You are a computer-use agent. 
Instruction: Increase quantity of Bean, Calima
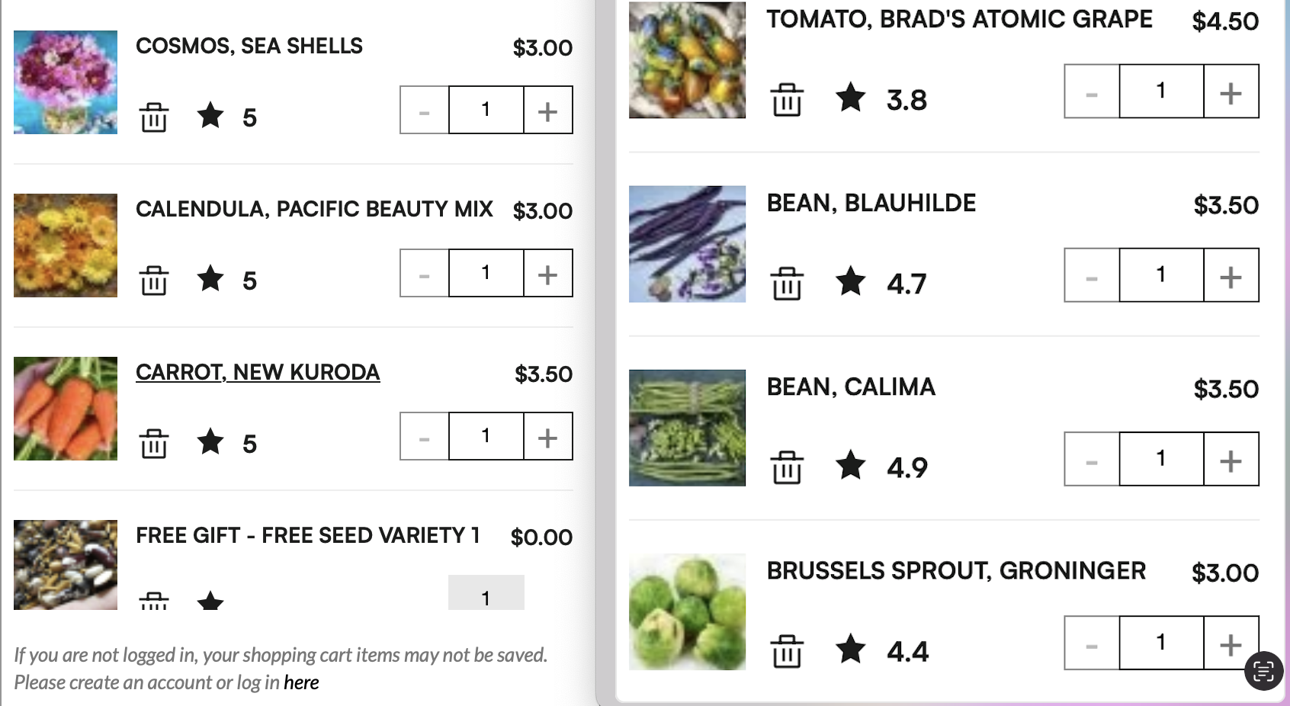[x=1231, y=460]
